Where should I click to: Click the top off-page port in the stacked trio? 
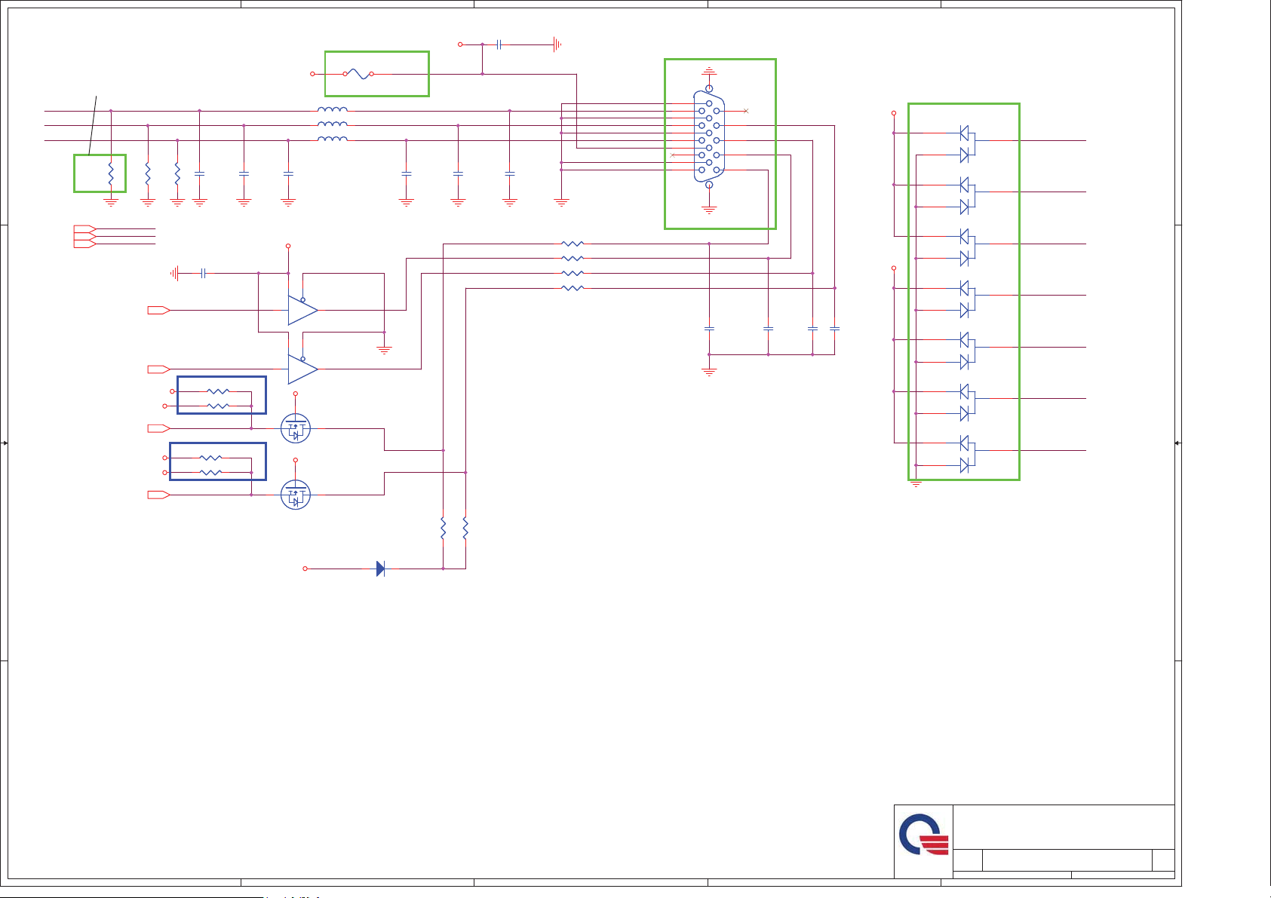pyautogui.click(x=84, y=228)
